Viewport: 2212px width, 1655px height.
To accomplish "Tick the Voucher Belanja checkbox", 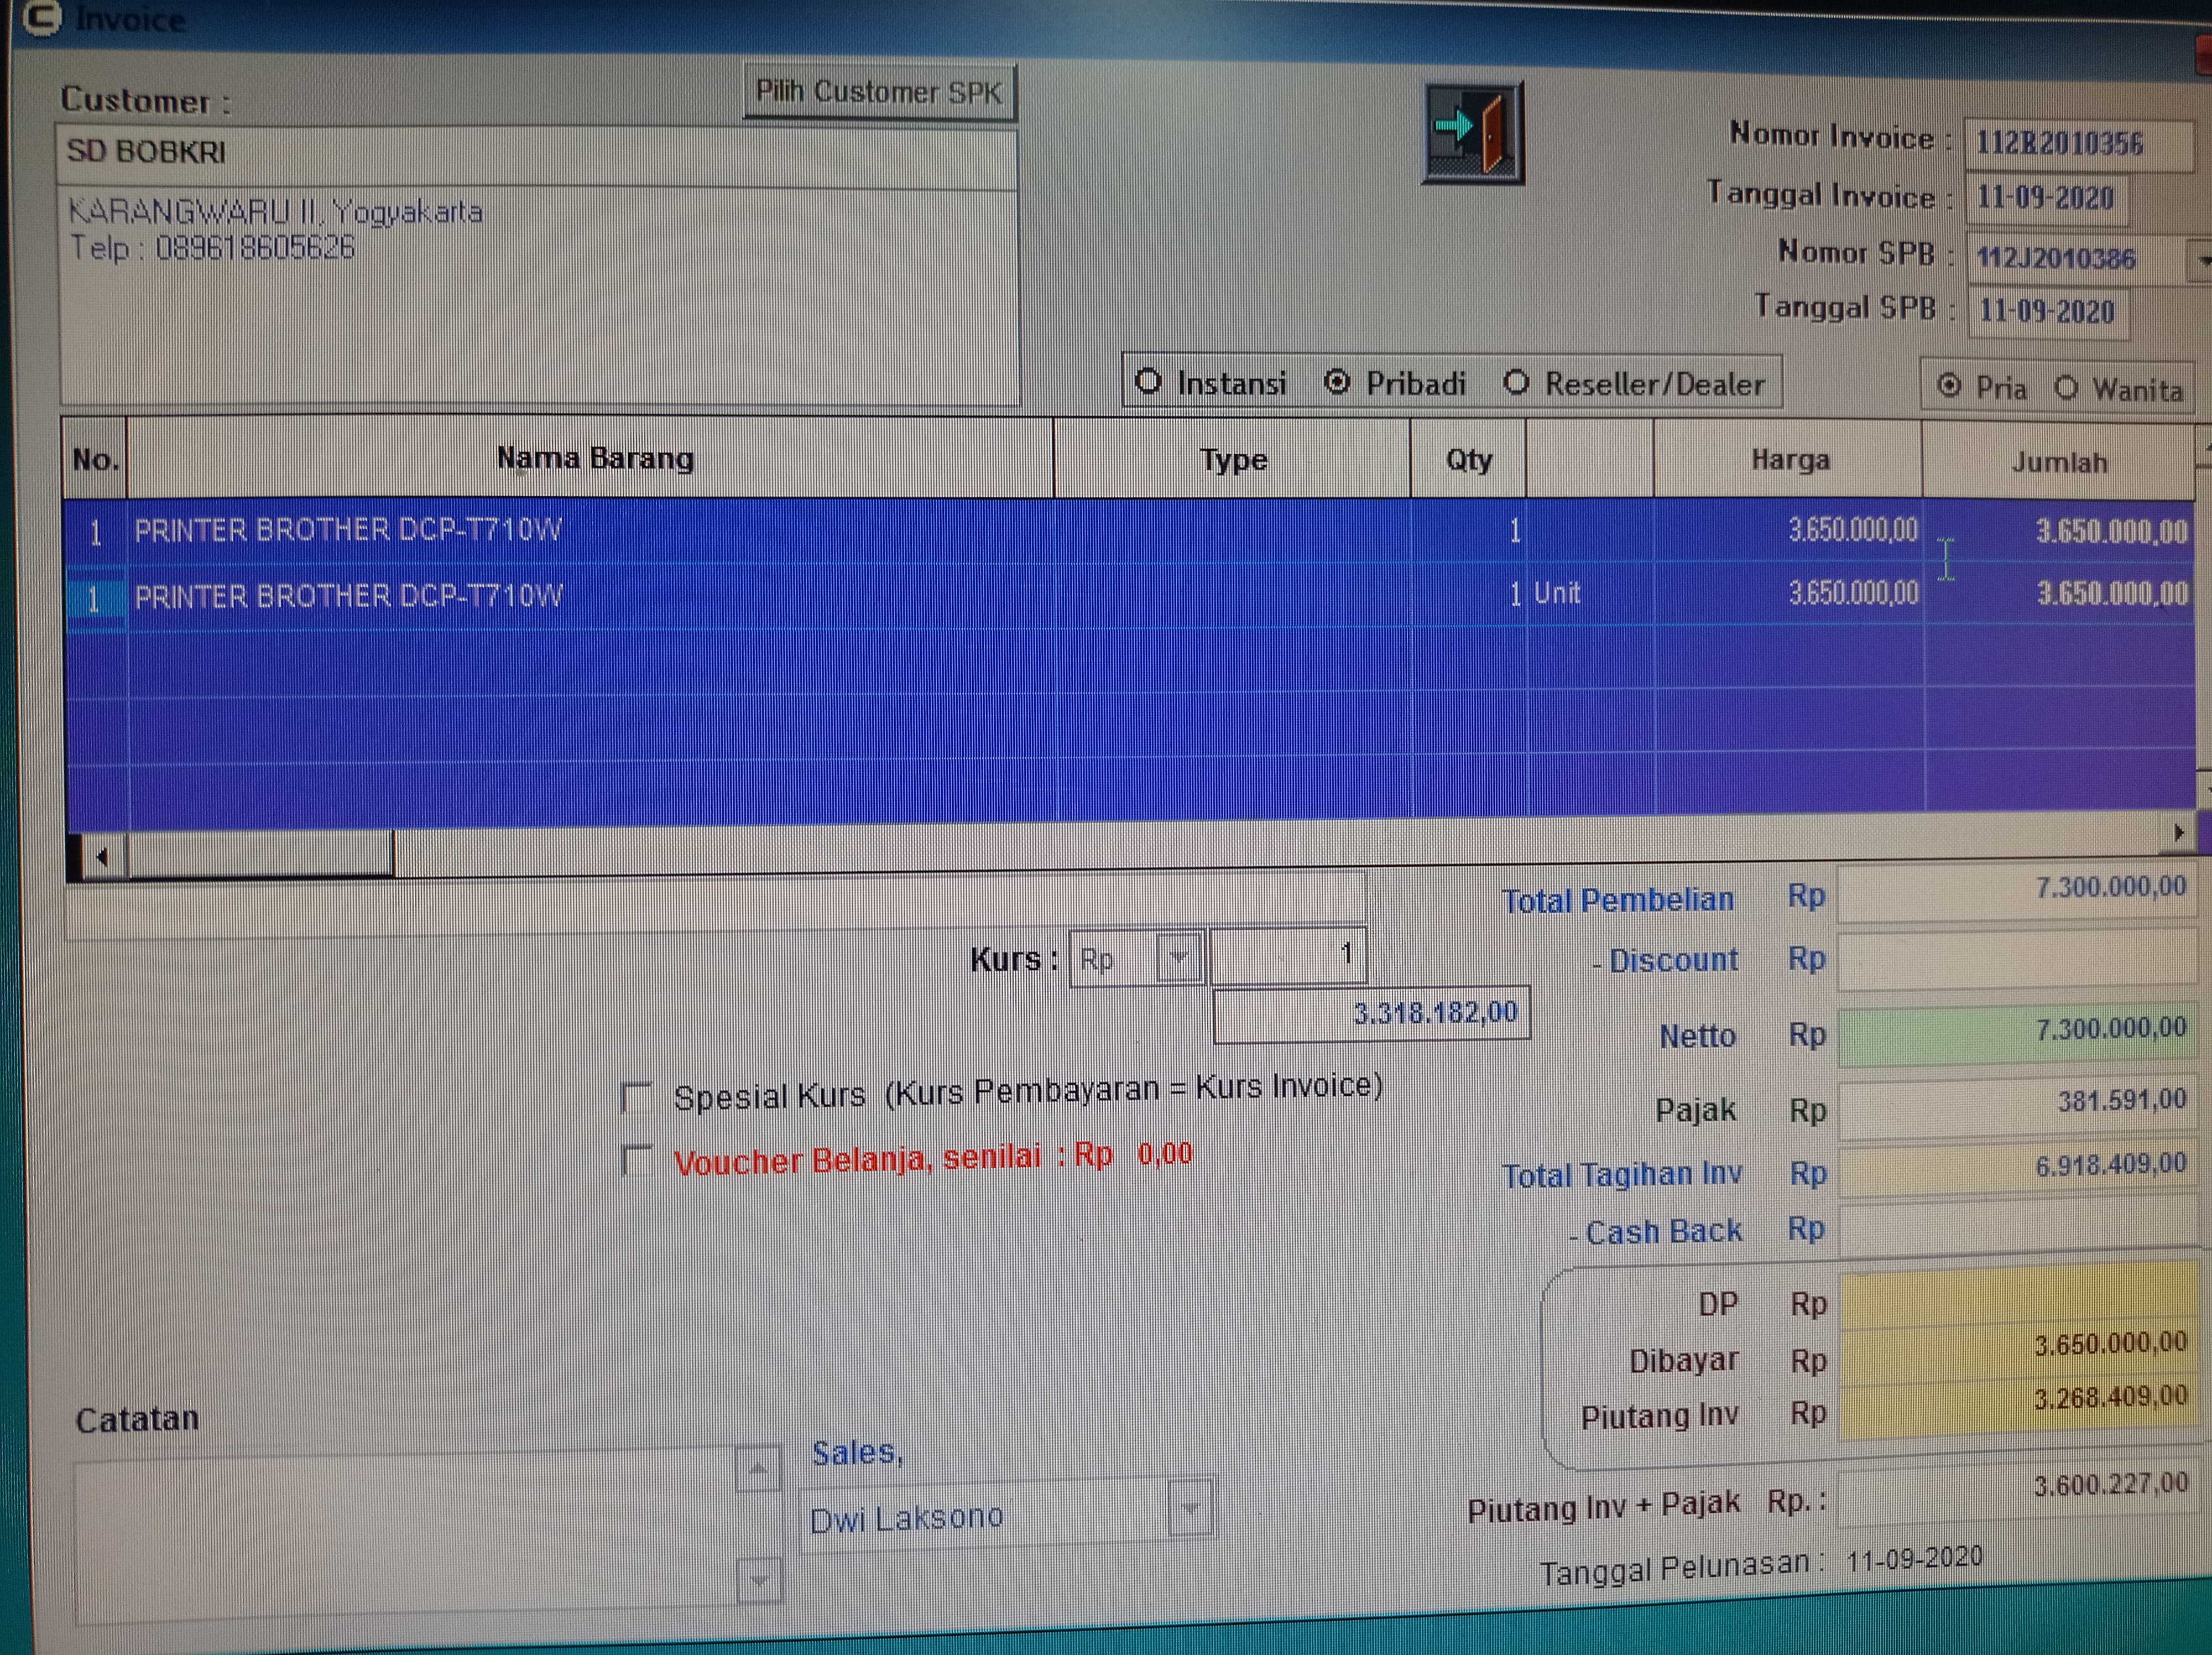I will [x=636, y=1161].
